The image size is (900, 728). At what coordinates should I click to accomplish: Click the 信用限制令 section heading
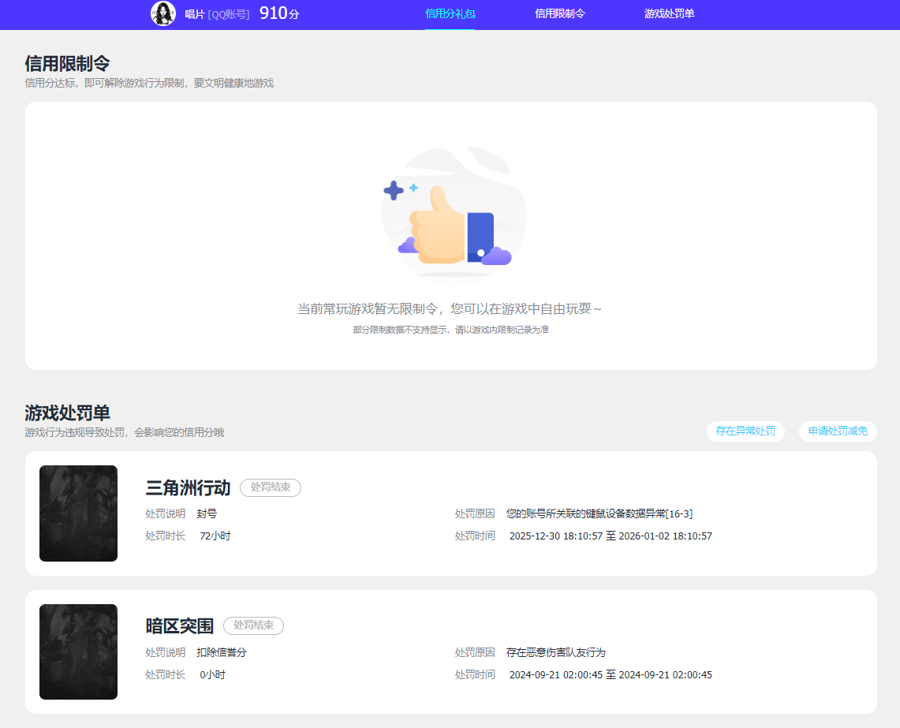click(x=67, y=63)
